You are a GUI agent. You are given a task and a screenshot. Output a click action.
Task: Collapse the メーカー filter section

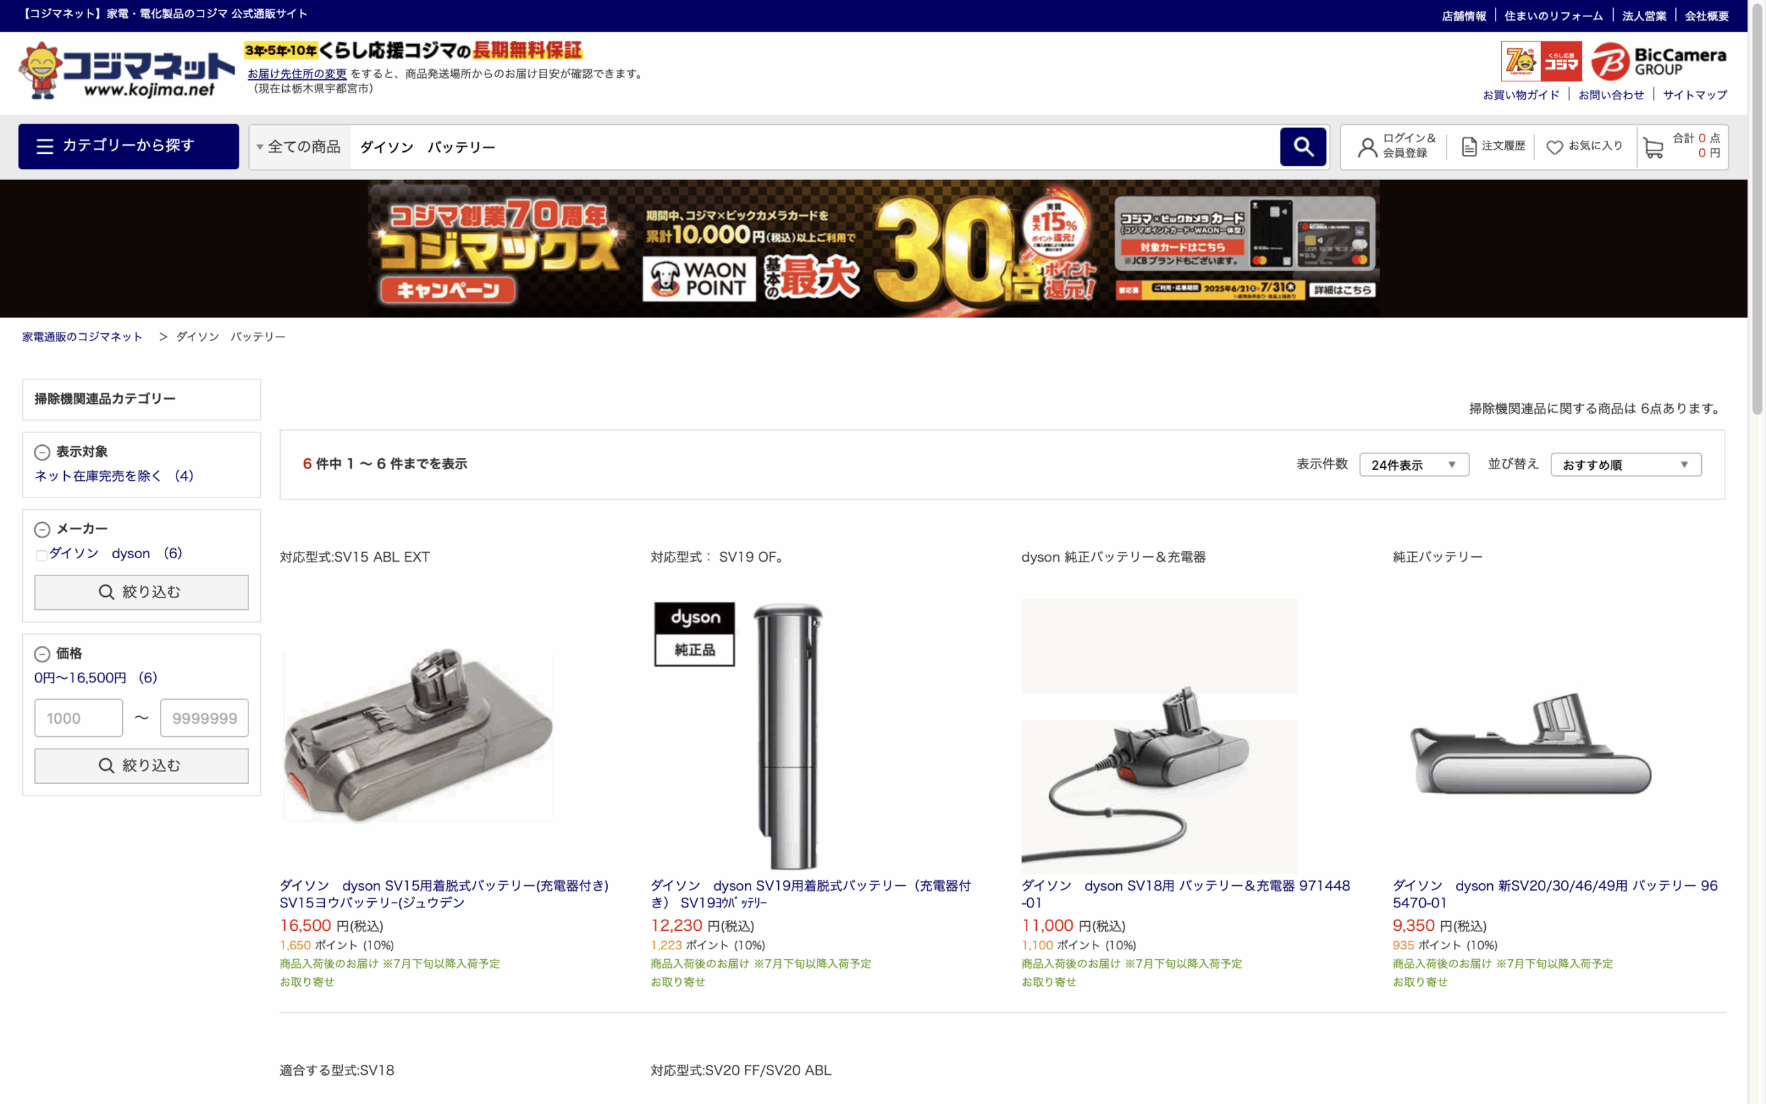click(42, 529)
